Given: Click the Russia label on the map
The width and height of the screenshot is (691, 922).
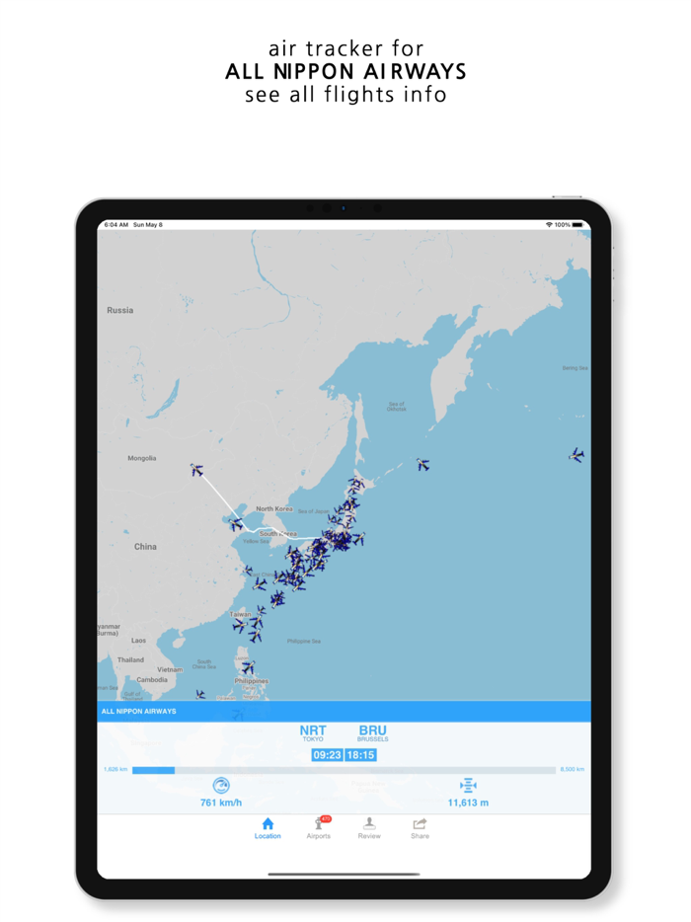Looking at the screenshot, I should coord(120,310).
